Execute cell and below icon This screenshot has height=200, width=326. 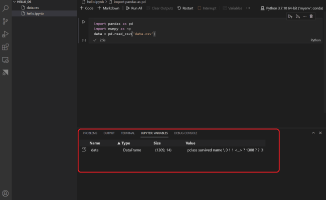pos(298,16)
